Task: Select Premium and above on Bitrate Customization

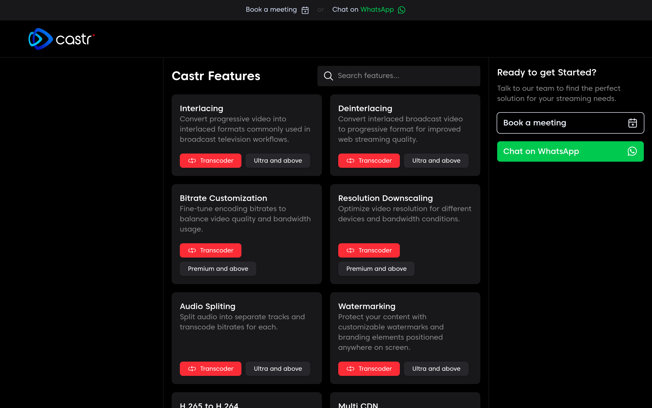Action: pyautogui.click(x=218, y=269)
